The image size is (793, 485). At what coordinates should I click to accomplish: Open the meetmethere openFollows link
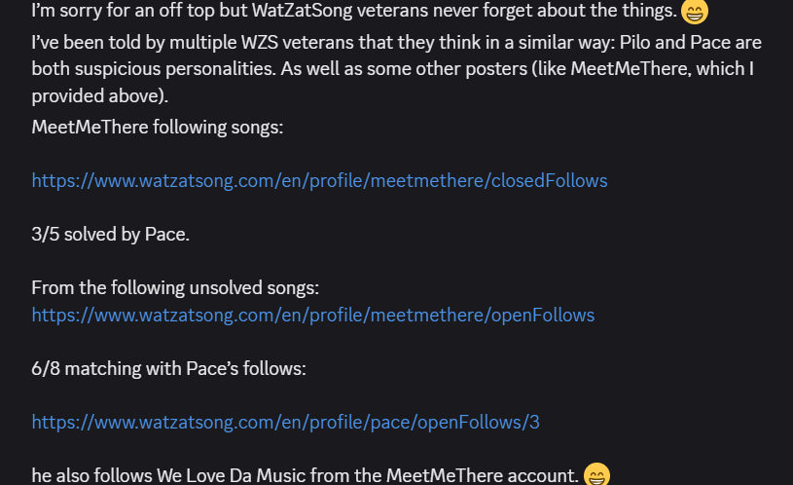[312, 315]
